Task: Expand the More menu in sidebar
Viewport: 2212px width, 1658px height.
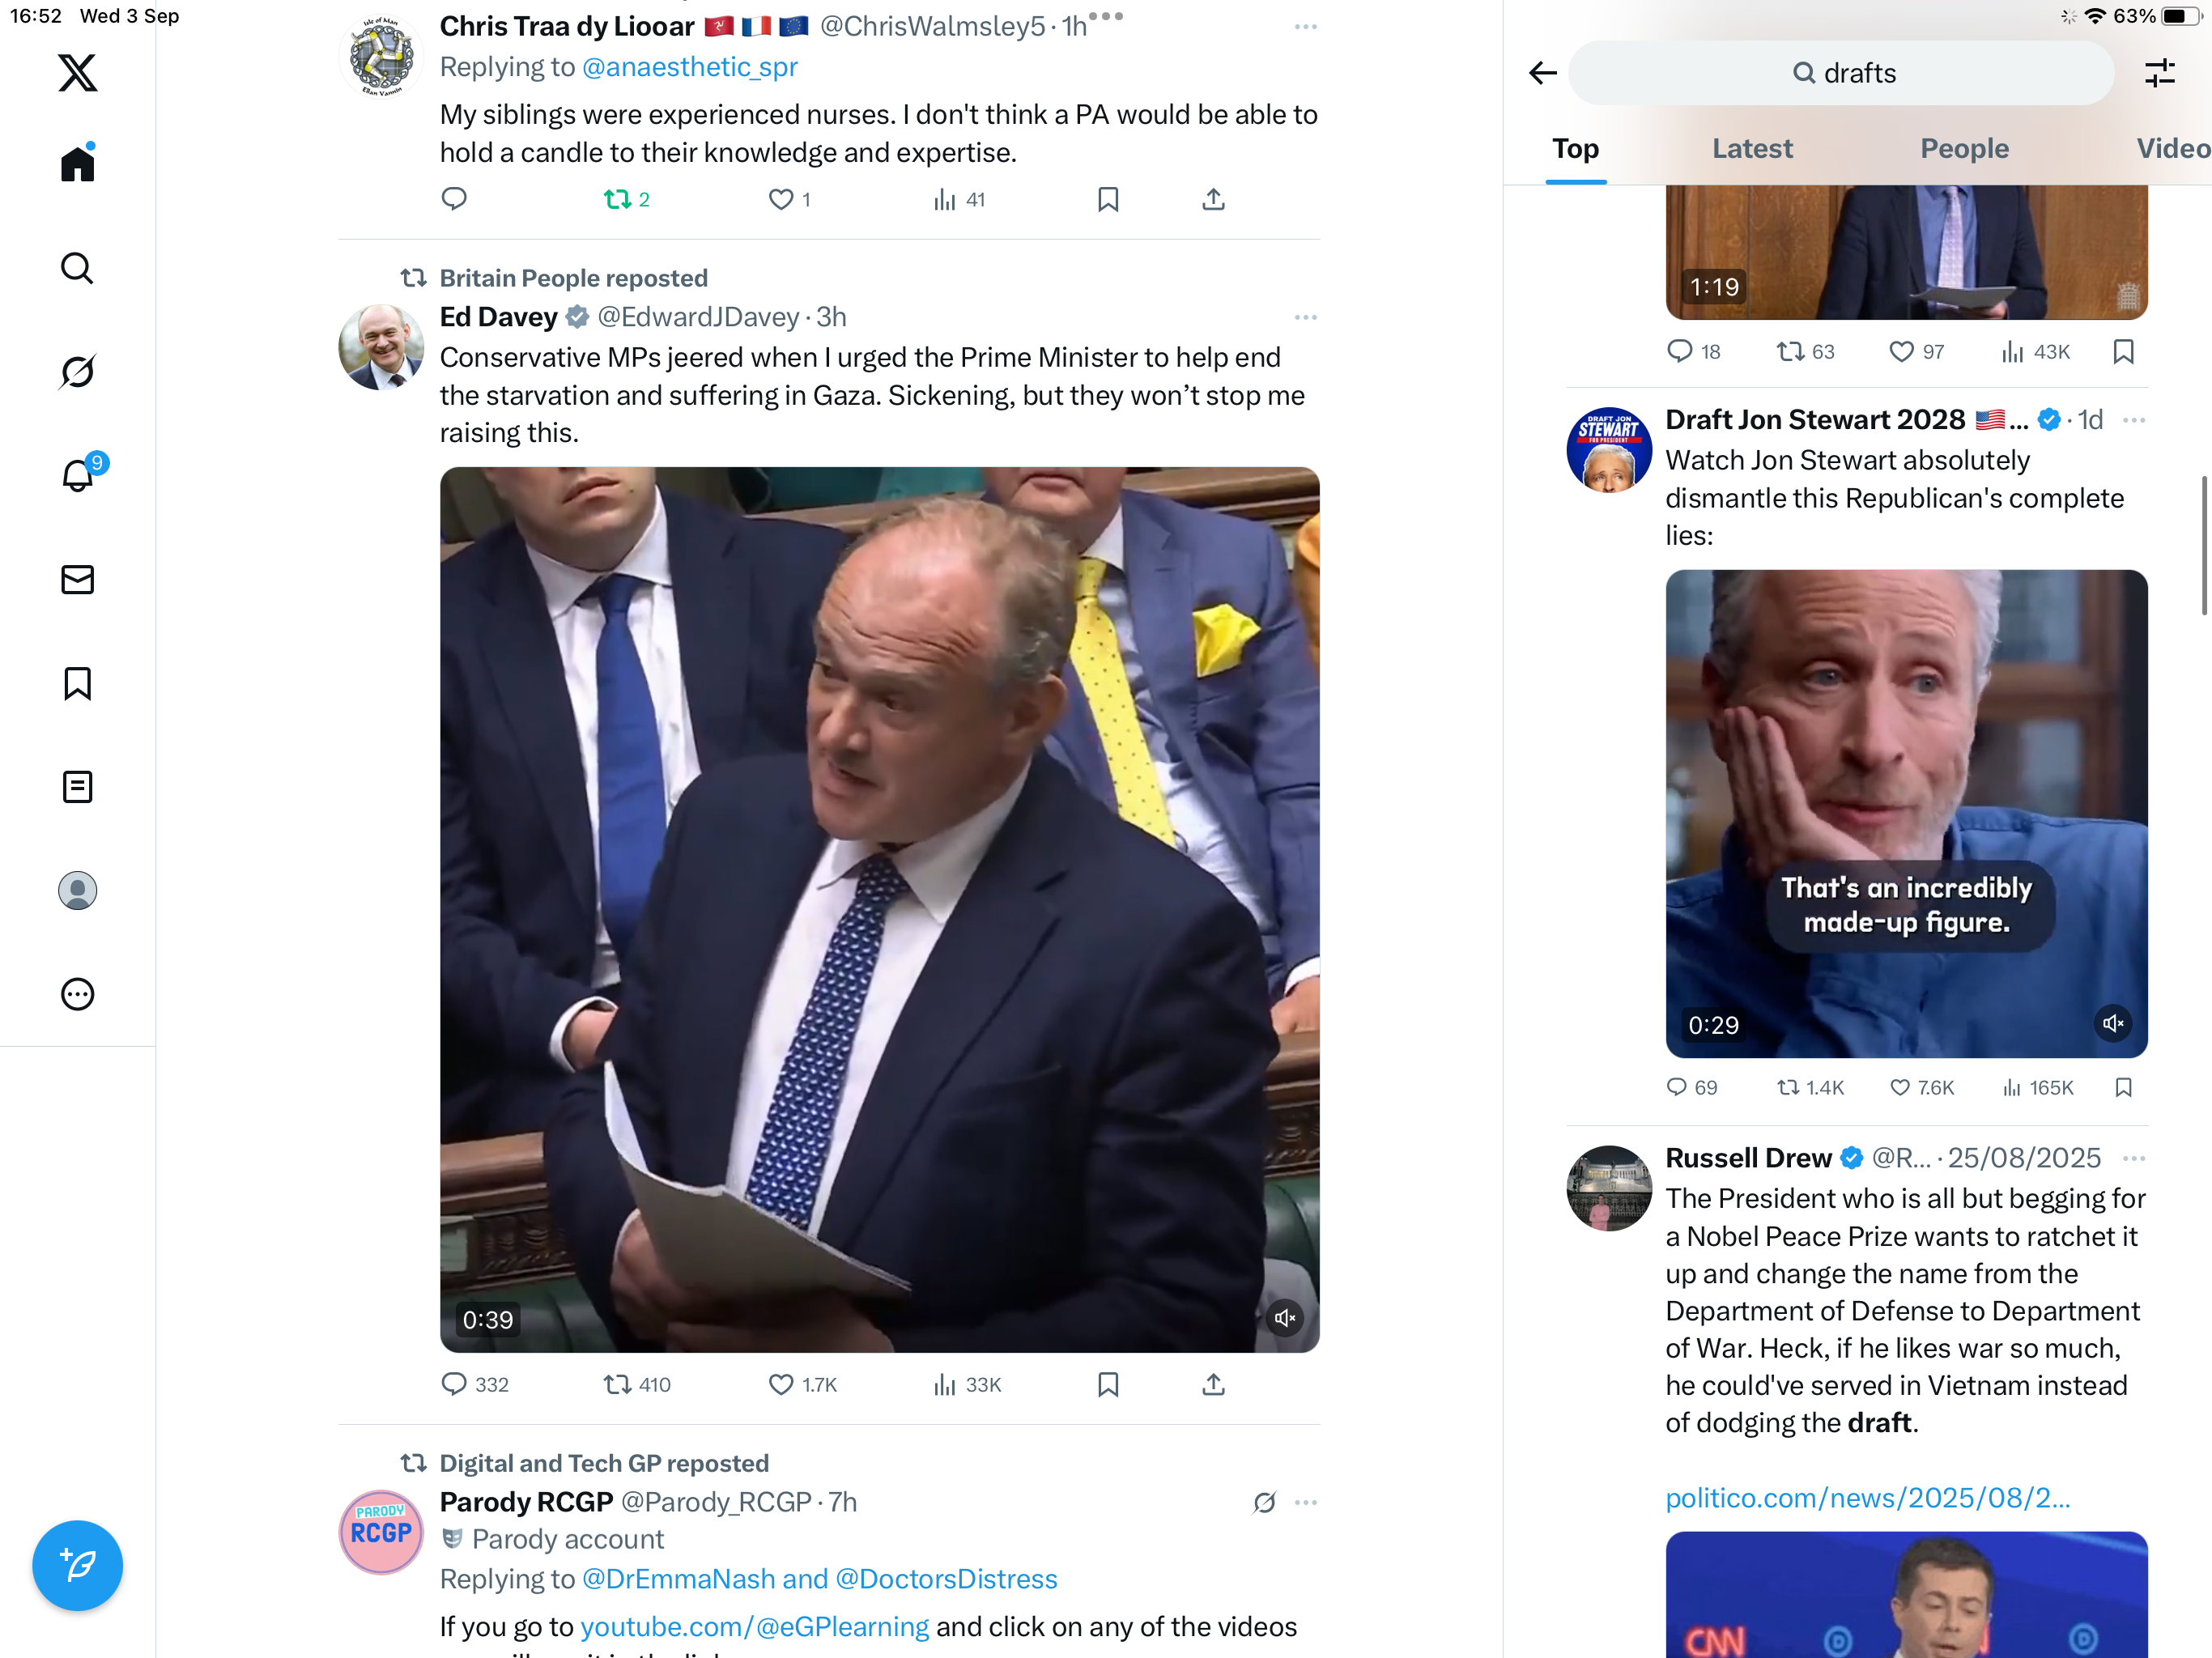Action: pyautogui.click(x=77, y=994)
